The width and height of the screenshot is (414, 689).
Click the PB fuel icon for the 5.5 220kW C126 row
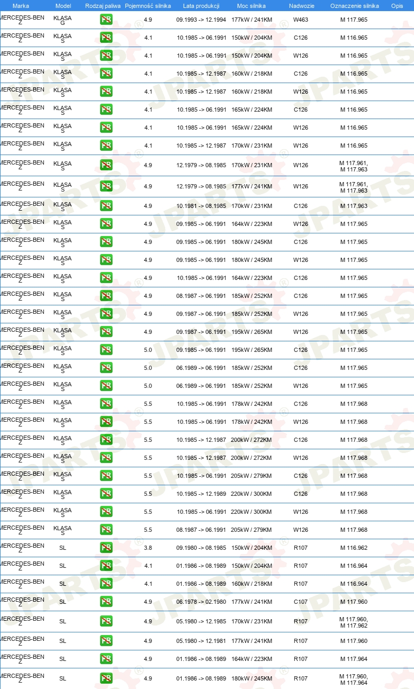[x=106, y=494]
